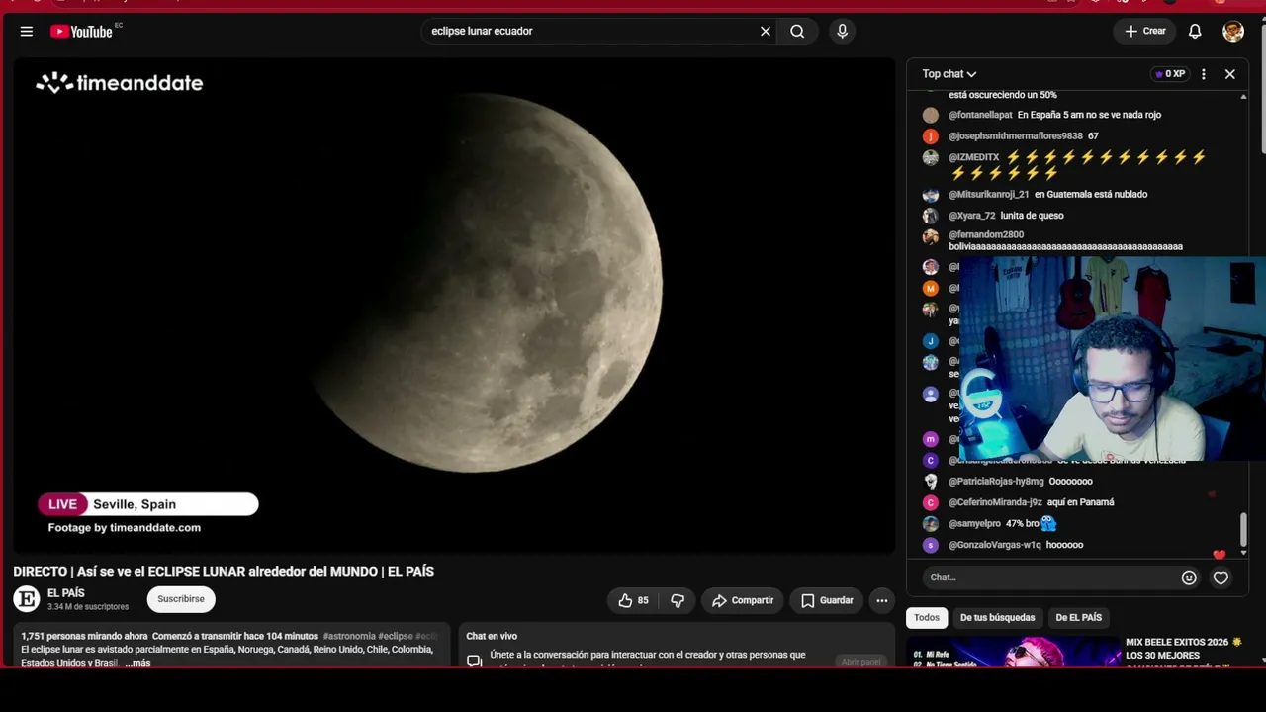The image size is (1266, 712).
Task: Go to YouTube home via the logo
Action: (83, 32)
